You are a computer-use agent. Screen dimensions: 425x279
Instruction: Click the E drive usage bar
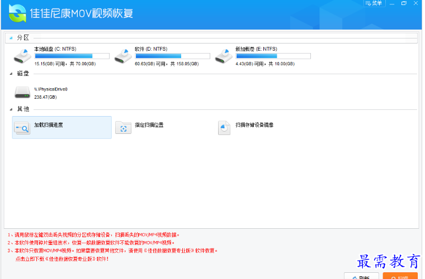(x=273, y=56)
